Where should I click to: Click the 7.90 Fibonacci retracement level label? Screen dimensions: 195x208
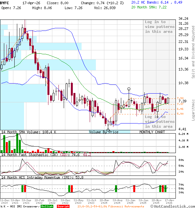(180, 98)
